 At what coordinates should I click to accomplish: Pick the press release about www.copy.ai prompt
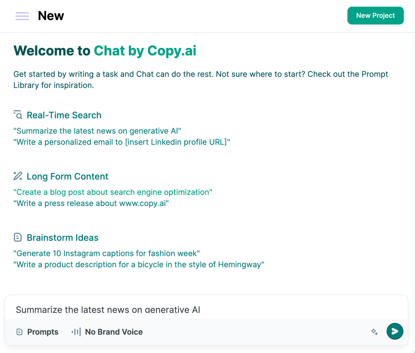[x=91, y=203]
